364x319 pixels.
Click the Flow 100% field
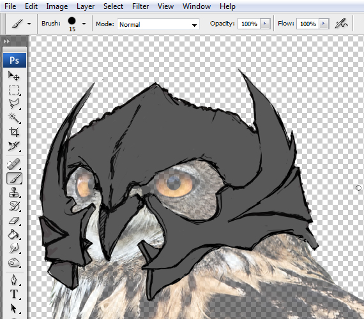pyautogui.click(x=308, y=24)
